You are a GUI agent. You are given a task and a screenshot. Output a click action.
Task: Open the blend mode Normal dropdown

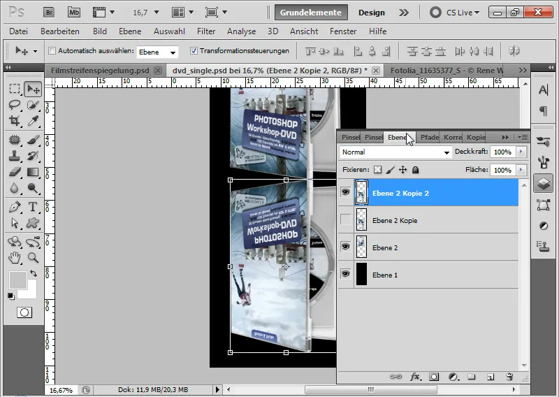(x=395, y=152)
